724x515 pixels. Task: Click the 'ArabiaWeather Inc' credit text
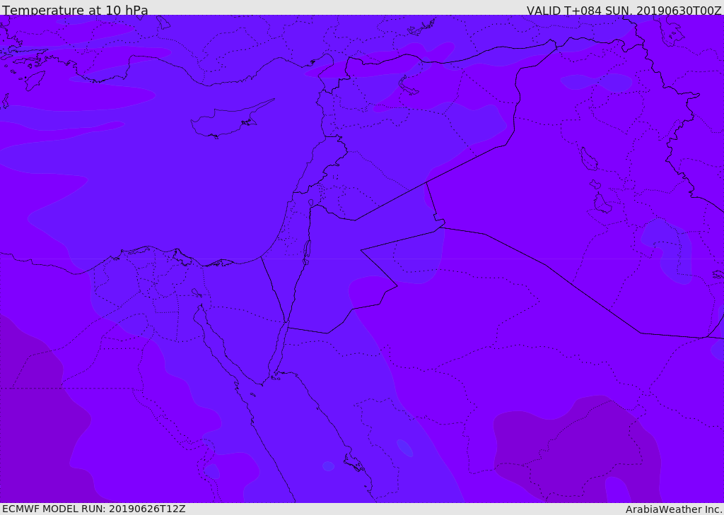pos(673,509)
